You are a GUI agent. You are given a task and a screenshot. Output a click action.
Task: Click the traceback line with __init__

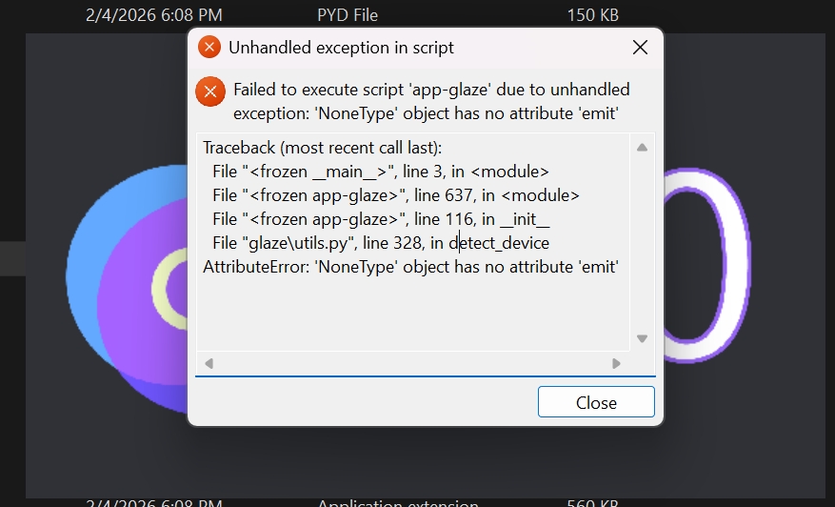(381, 219)
